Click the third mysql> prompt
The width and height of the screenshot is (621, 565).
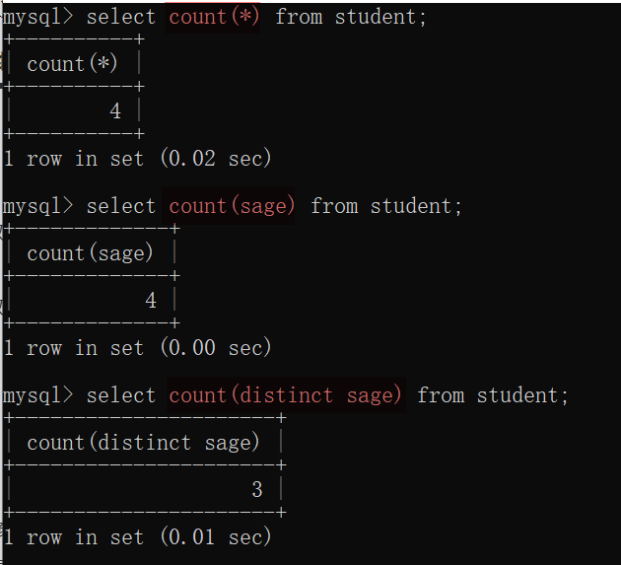(37, 395)
